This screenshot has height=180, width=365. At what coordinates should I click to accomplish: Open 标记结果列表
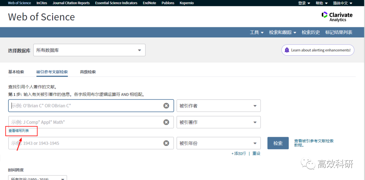coord(339,32)
